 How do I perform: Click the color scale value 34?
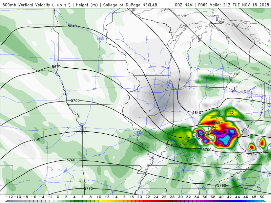point(197,197)
